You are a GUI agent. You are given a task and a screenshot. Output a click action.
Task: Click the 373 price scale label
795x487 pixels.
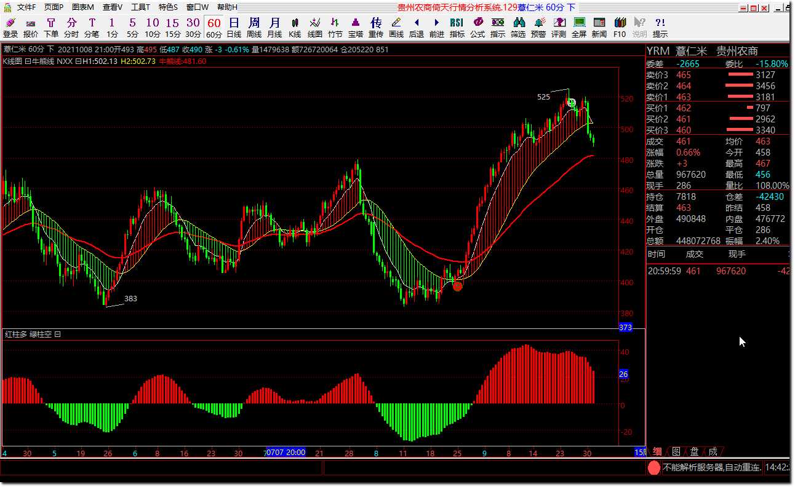click(x=625, y=328)
